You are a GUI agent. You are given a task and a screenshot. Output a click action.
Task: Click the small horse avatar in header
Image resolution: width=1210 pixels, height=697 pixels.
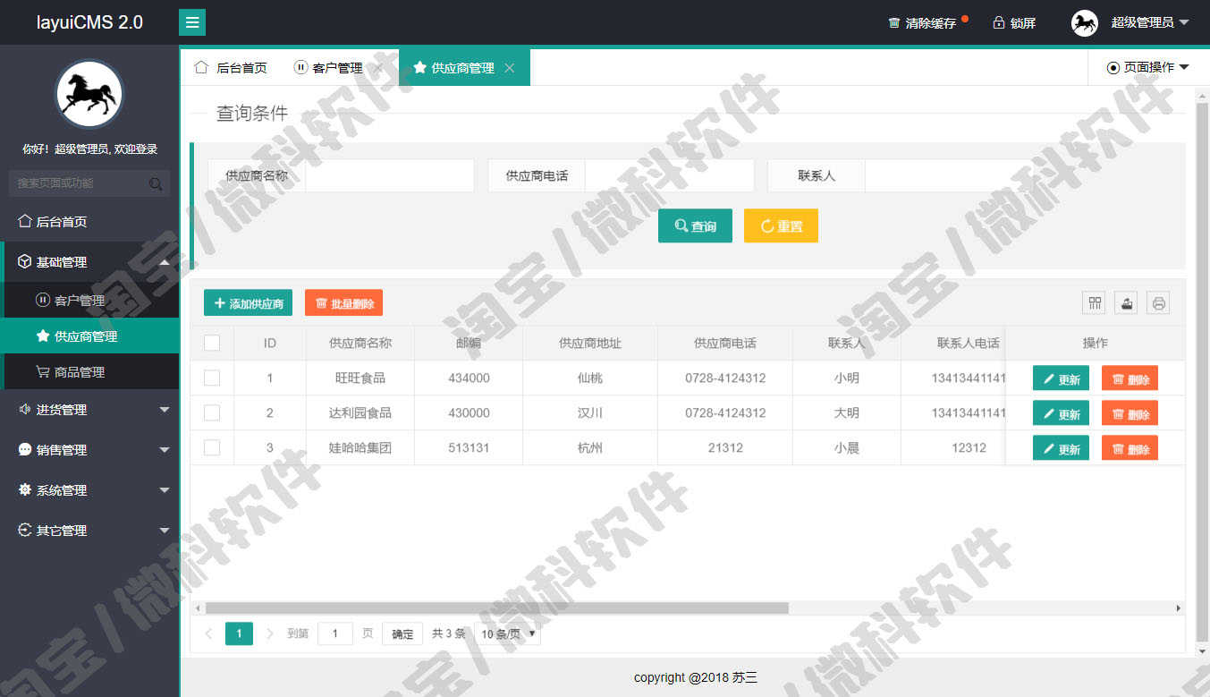[1085, 22]
